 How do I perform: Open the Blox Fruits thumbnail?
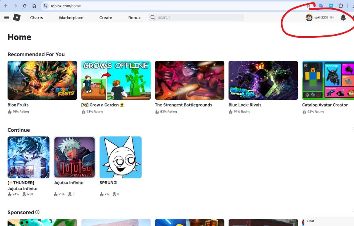pos(42,80)
